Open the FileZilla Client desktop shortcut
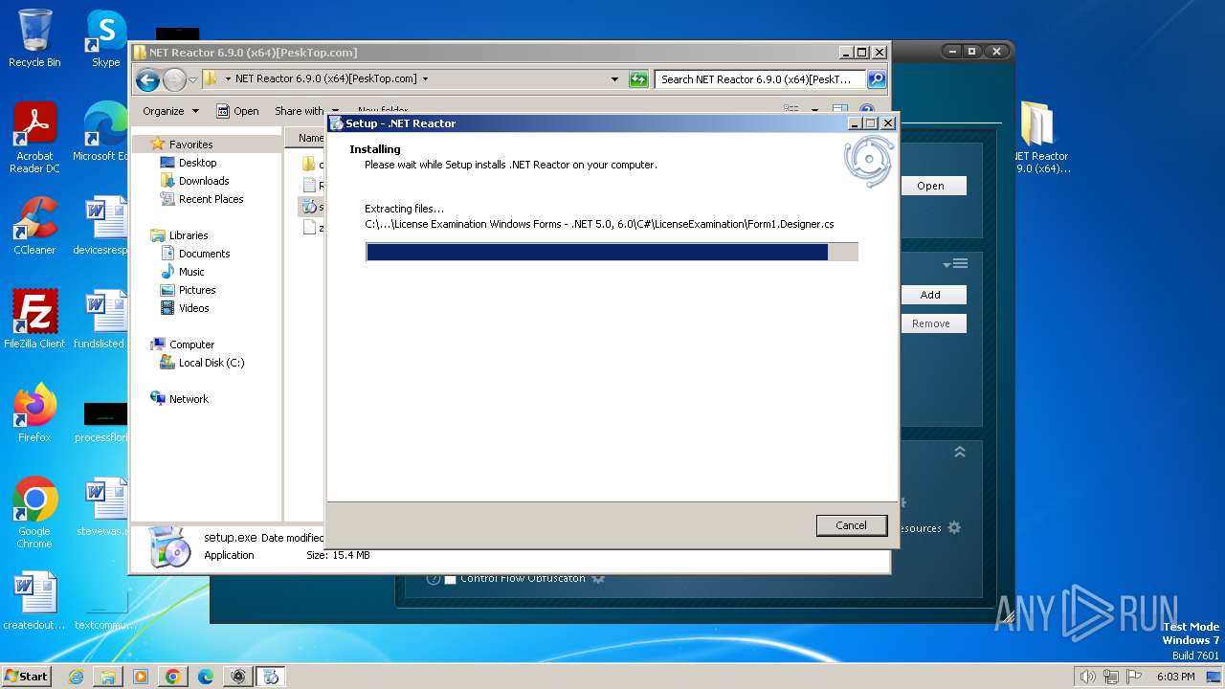Screen dimensions: 1225x689 (34, 320)
